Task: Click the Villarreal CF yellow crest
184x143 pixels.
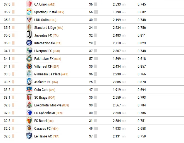Action: point(29,66)
